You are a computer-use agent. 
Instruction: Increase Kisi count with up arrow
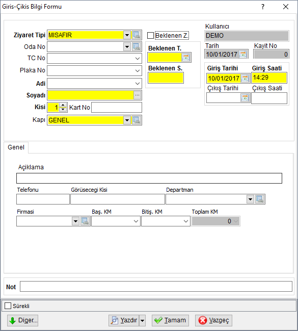(x=63, y=105)
